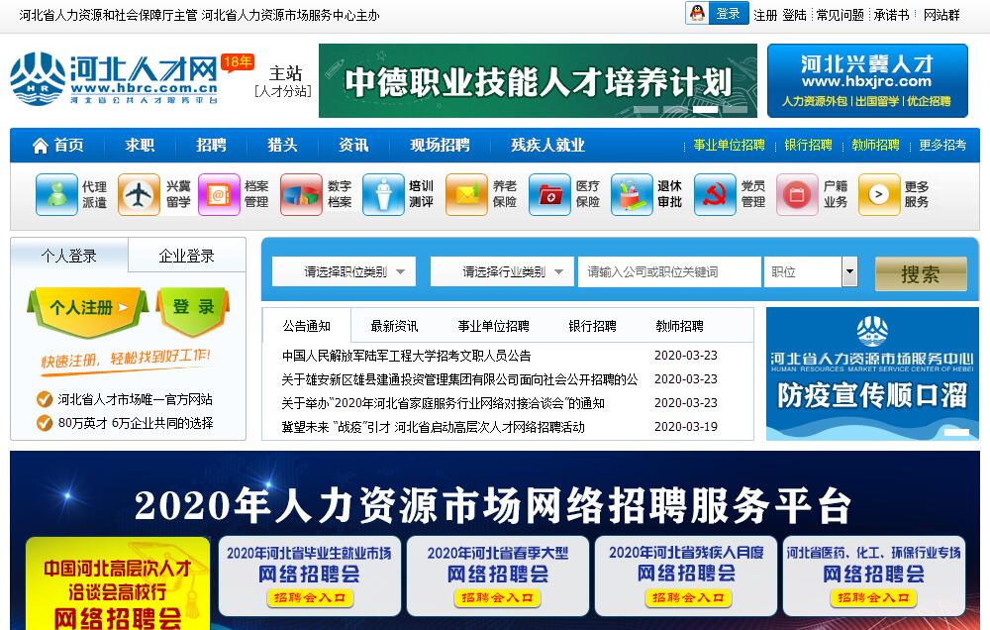Viewport: 990px width, 630px height.
Task: Expand the 请选择行业类别 dropdown
Action: (x=502, y=271)
